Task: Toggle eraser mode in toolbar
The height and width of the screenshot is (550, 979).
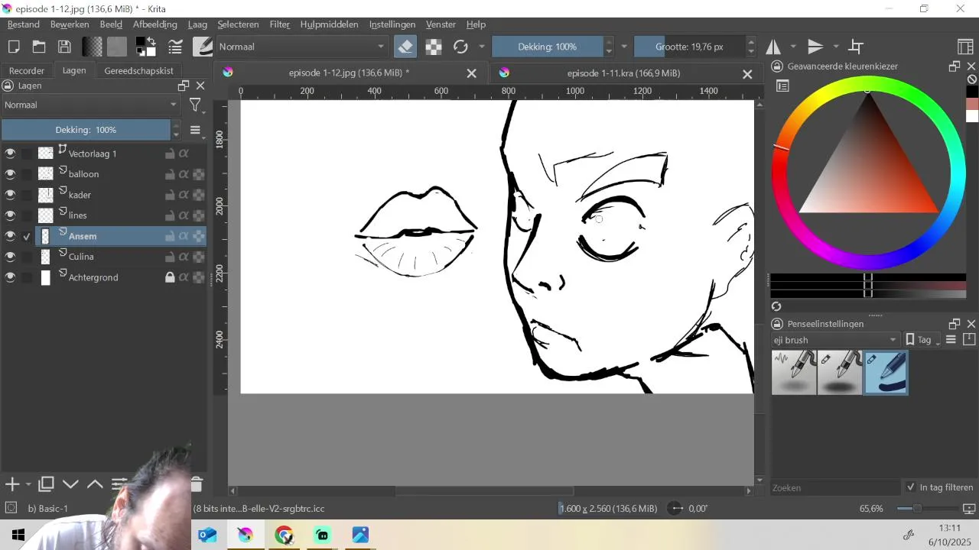Action: 405,47
